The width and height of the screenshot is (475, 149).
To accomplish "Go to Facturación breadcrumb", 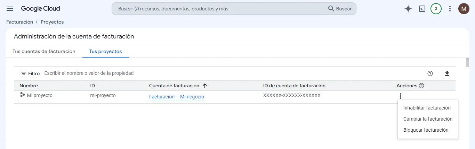I will point(19,22).
